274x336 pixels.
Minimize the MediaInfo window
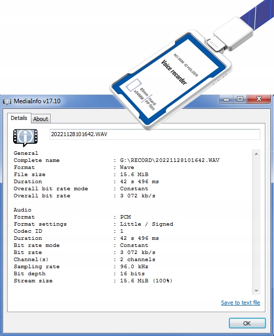tap(226, 99)
